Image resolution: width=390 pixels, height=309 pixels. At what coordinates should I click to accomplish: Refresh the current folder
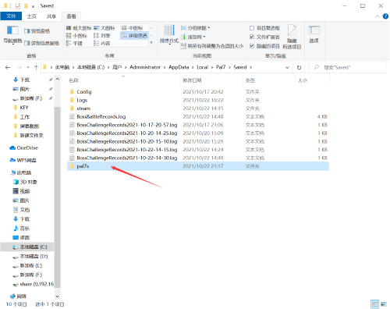299,67
